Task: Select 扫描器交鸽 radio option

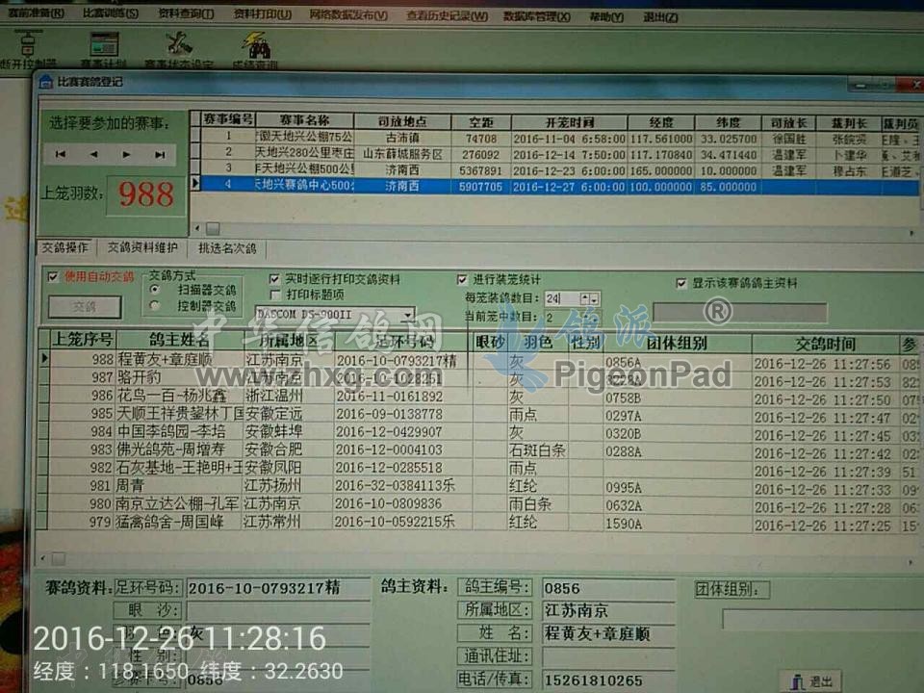Action: click(155, 290)
